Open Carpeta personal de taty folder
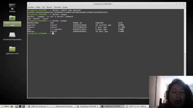 [12, 21]
